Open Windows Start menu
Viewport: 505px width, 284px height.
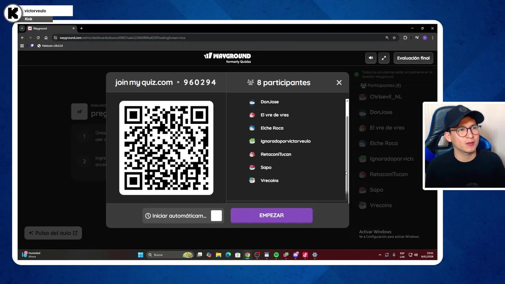coord(140,255)
